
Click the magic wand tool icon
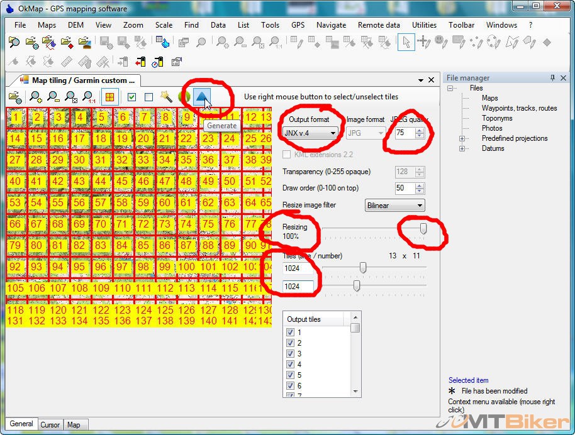click(x=166, y=97)
